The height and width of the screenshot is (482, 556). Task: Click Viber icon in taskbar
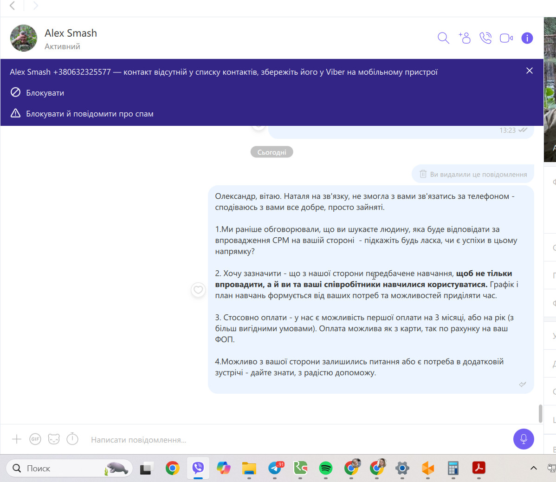pos(198,469)
